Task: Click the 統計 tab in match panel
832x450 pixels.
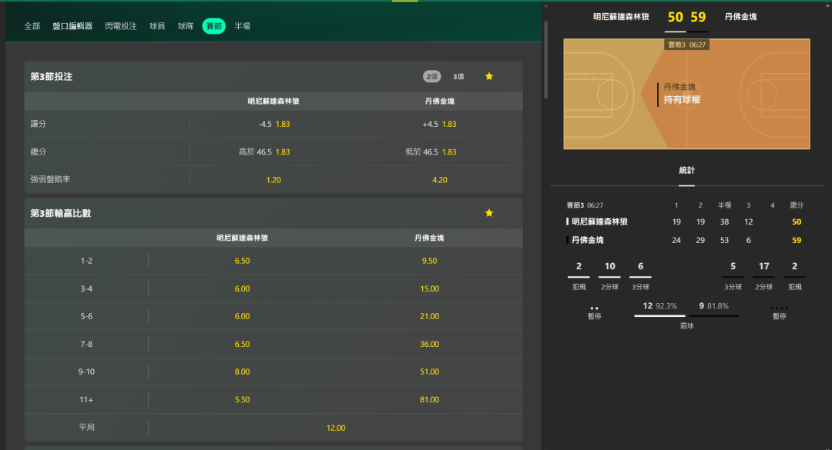Action: [686, 170]
